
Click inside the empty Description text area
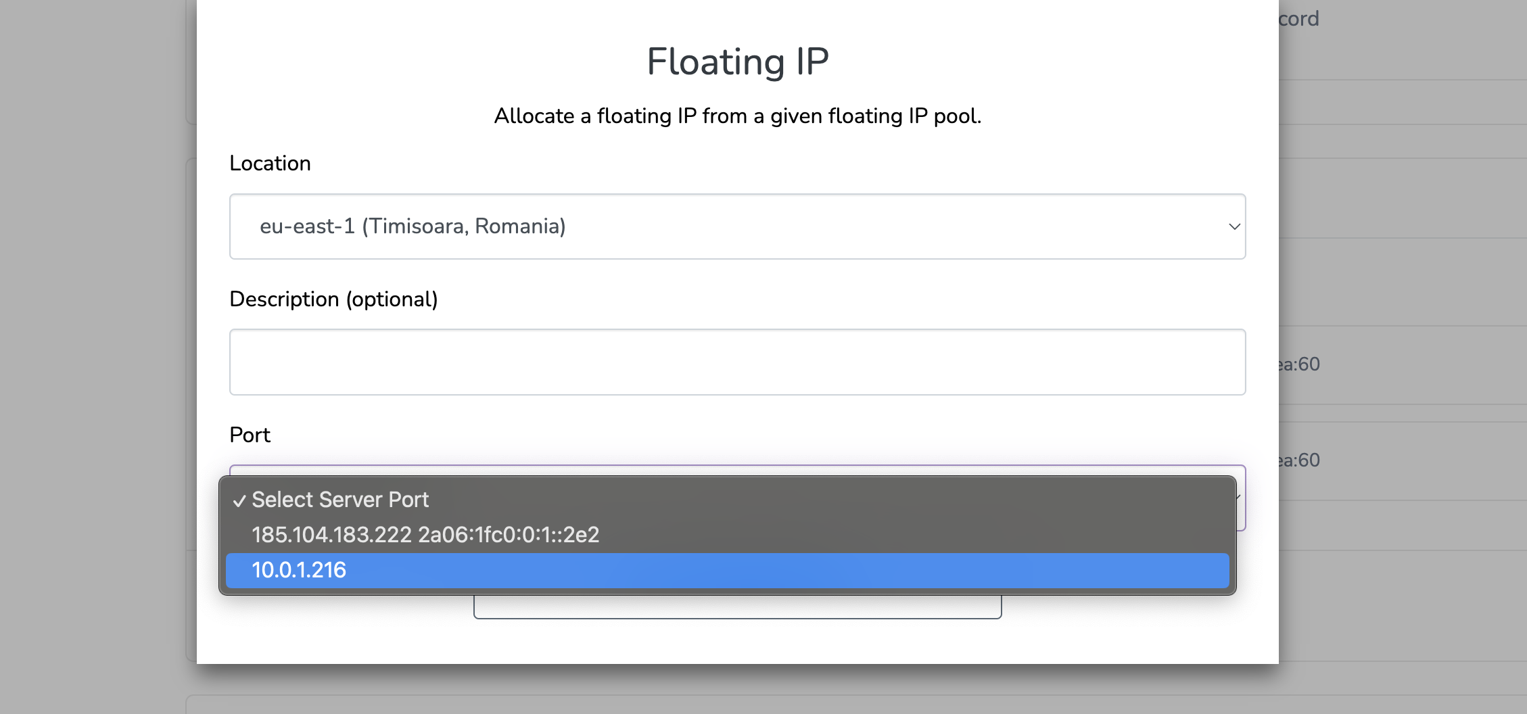tap(737, 362)
